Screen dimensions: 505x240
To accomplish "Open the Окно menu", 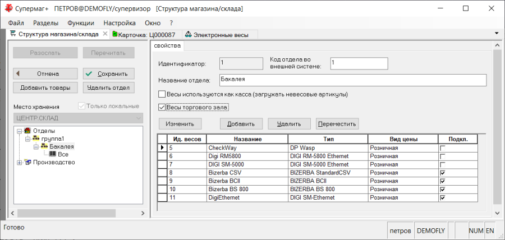I will tap(153, 23).
